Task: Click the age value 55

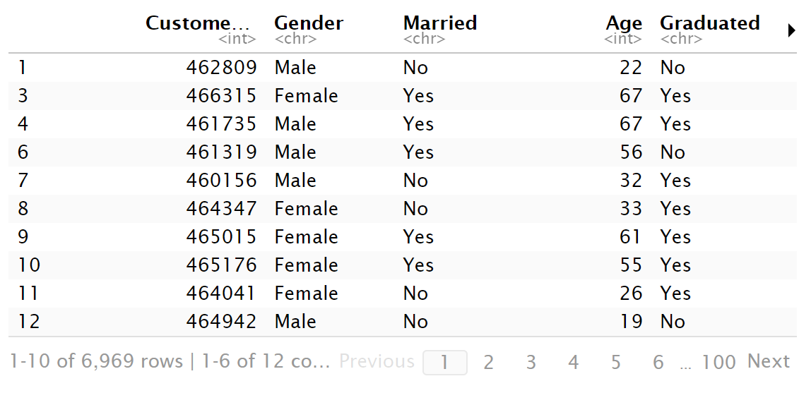Action: pos(631,265)
